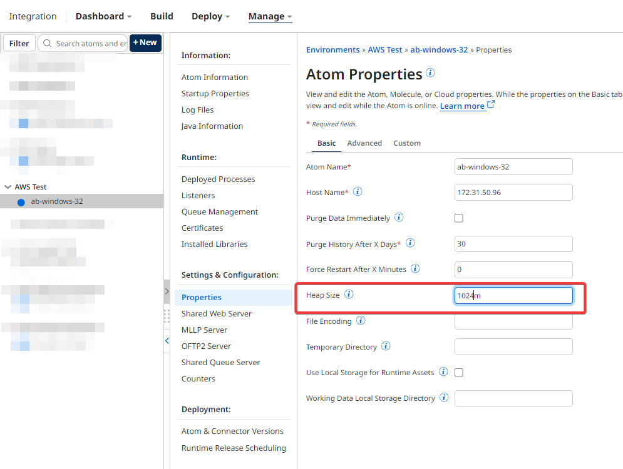Image resolution: width=623 pixels, height=469 pixels.
Task: Click info icon beside Purge Data Immediately
Action: click(399, 218)
